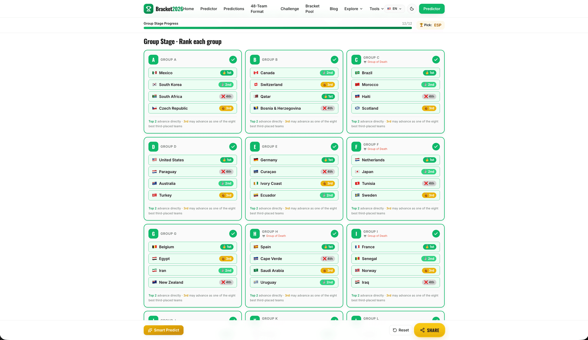Toggle dark mode moon icon

point(412,9)
